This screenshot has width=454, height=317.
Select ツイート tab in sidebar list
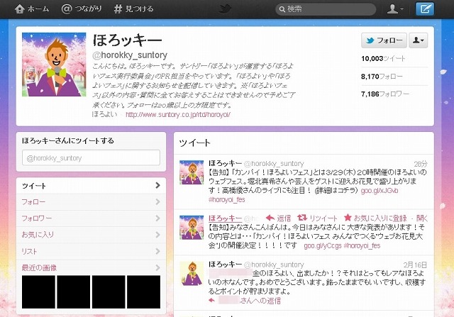(90, 186)
